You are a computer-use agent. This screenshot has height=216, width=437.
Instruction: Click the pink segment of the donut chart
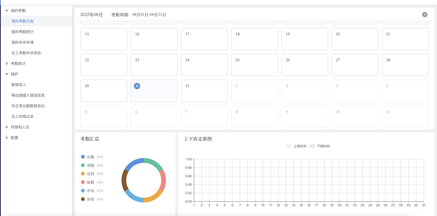164,180
